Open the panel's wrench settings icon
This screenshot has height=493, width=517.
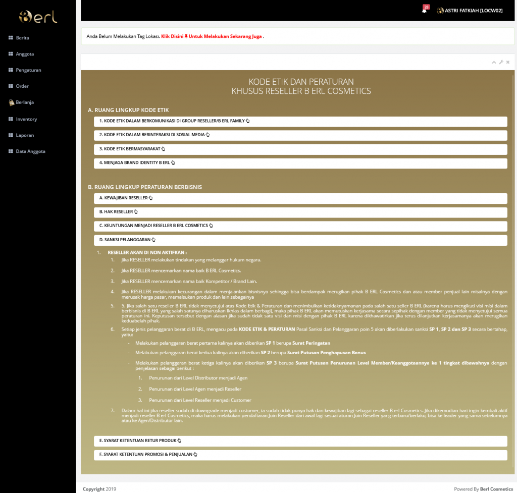click(501, 62)
